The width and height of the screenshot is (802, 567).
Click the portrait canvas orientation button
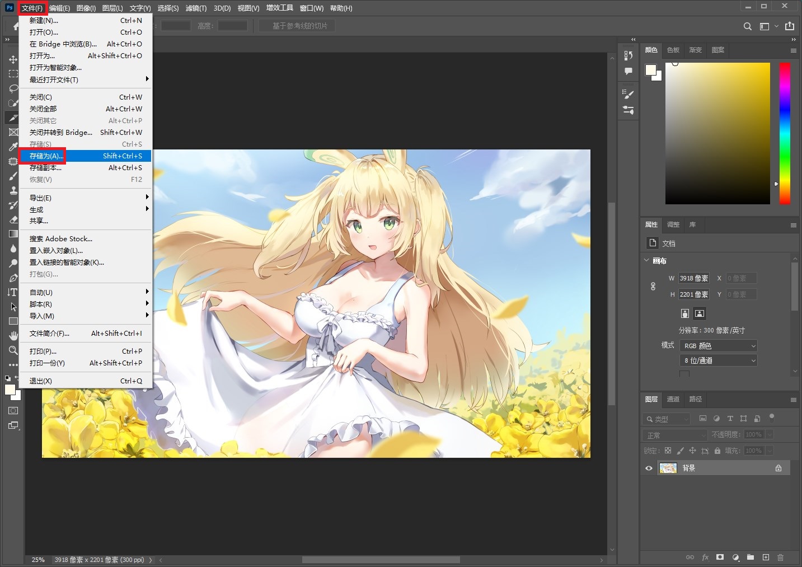pos(684,313)
